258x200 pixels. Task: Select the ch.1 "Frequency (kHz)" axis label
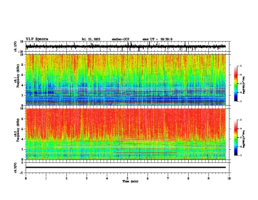pyautogui.click(x=18, y=76)
